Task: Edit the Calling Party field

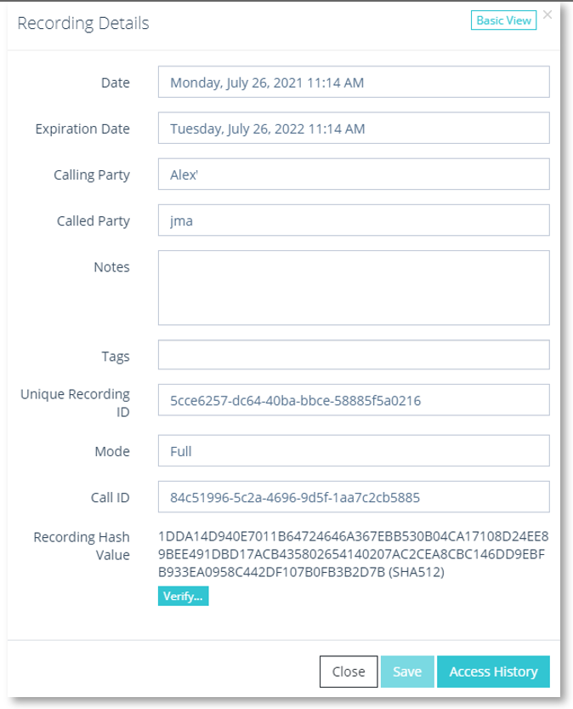Action: (x=354, y=174)
